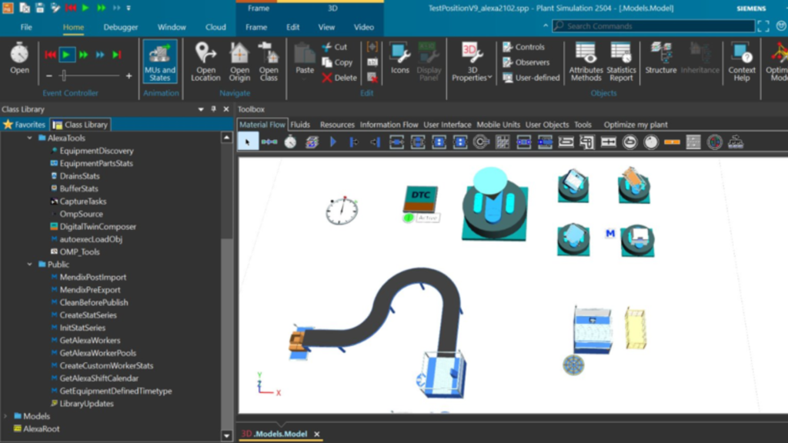Open Class Library panel options dropdown
Viewport: 788px width, 443px height.
[x=201, y=109]
